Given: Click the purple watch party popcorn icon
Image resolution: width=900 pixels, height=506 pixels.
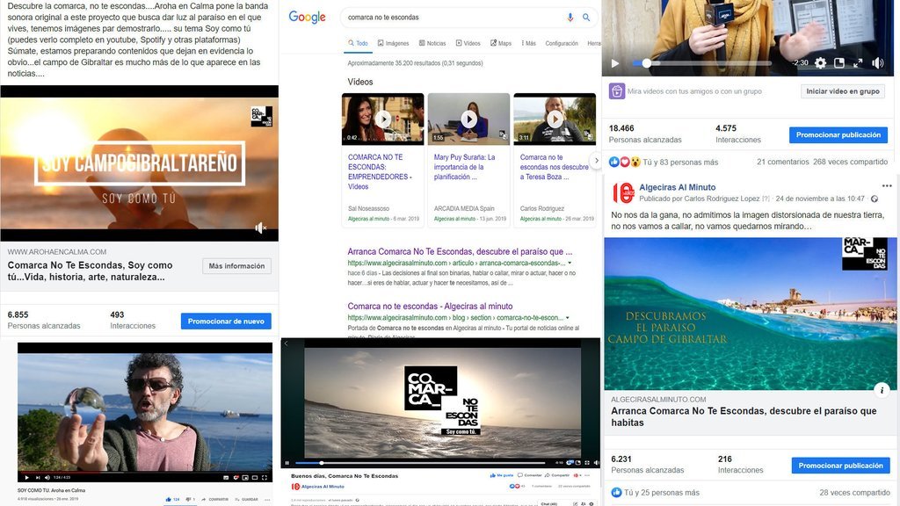Looking at the screenshot, I should pos(616,91).
